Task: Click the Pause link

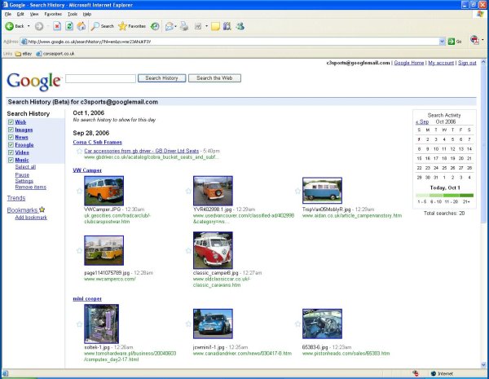Action: (x=22, y=175)
